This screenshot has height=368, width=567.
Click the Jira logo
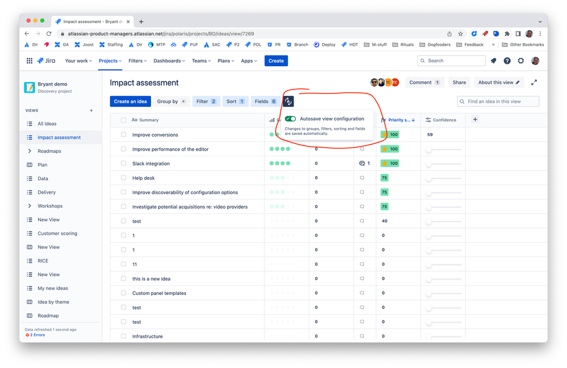coord(47,61)
